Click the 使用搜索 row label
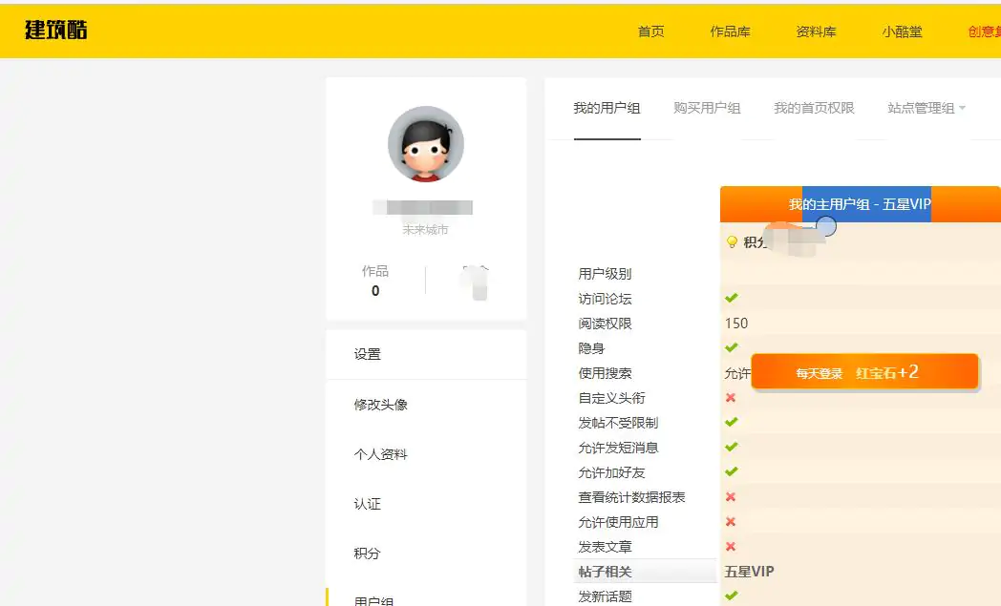 coord(605,373)
